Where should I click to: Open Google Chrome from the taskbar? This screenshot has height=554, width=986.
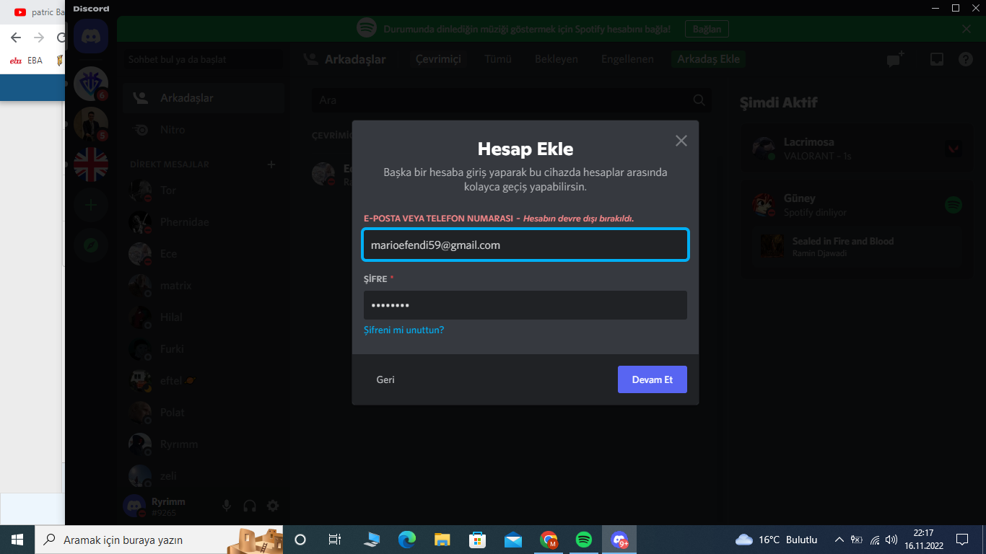coord(549,540)
